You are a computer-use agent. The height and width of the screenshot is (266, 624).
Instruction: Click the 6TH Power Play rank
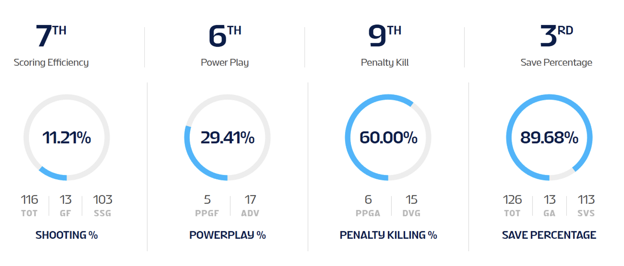(x=225, y=36)
